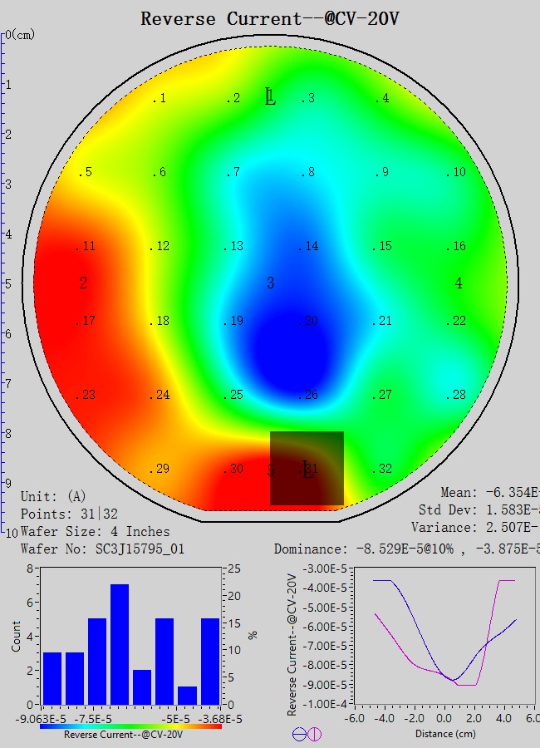Click the Points: 31|32 info text
Screen dimensions: 540x748
click(x=71, y=514)
